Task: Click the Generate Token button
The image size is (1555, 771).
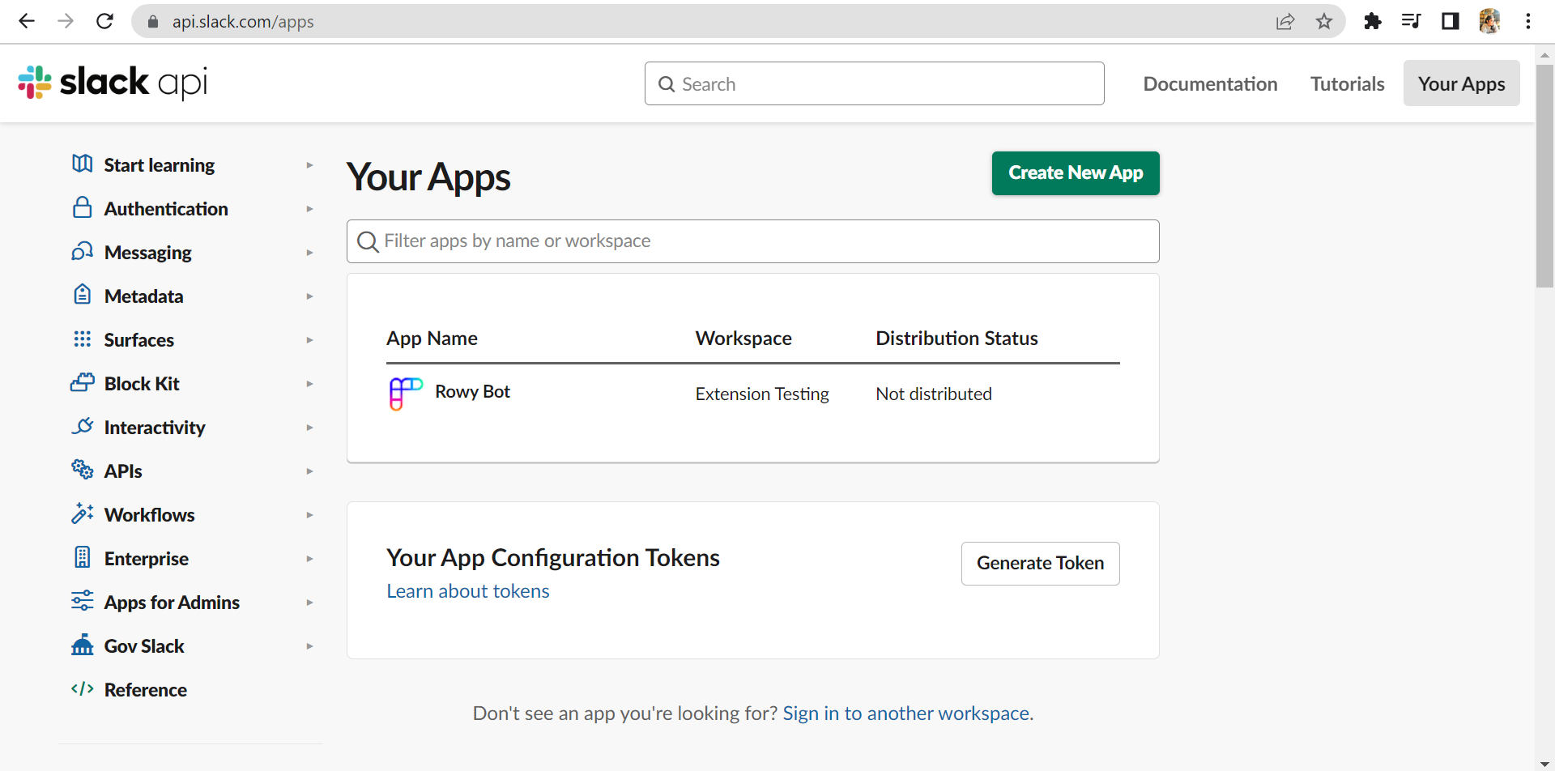Action: point(1040,564)
